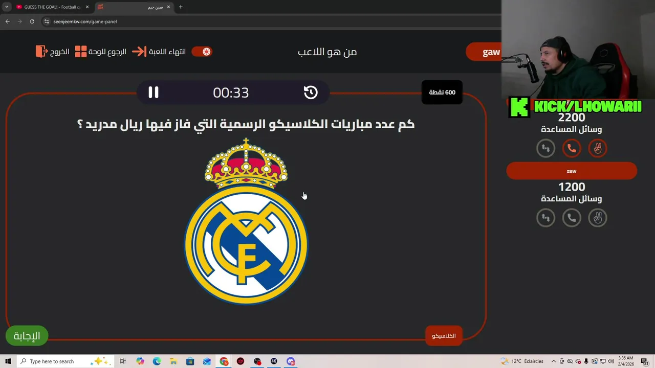Pause the question countdown timer
This screenshot has width=655, height=368.
click(154, 93)
